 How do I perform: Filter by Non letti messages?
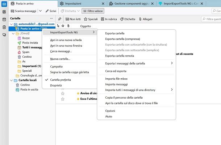point(73,19)
